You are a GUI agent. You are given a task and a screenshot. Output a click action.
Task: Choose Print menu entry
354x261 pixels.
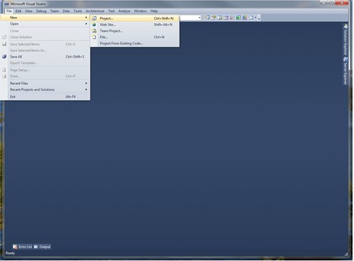(x=45, y=77)
